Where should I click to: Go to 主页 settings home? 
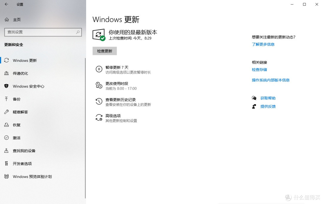pyautogui.click(x=17, y=19)
